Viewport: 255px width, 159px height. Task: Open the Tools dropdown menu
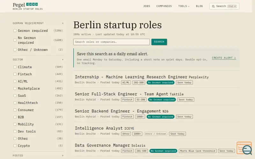click(184, 6)
